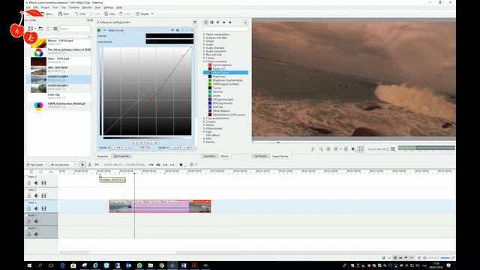Select the 3 point balance effect
The image size is (480, 270).
[x=222, y=65]
